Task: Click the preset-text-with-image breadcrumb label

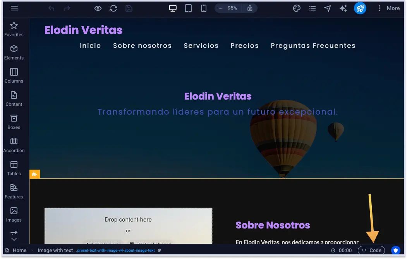Action: [115, 250]
